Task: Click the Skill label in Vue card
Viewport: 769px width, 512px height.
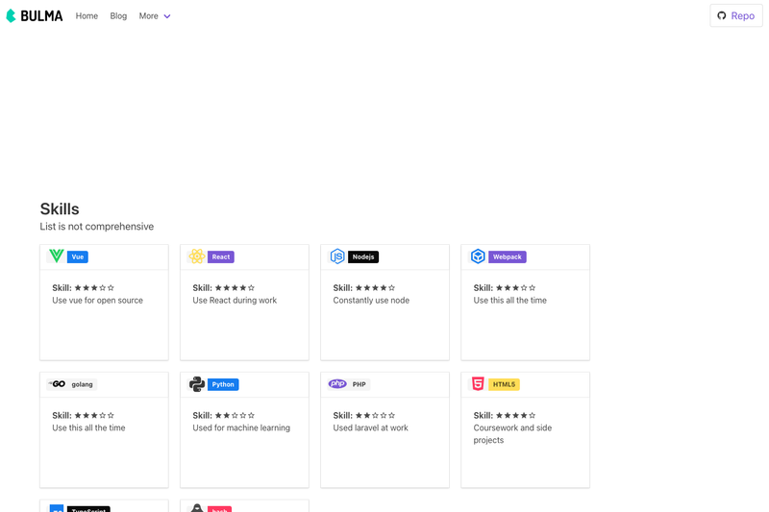Action: [x=62, y=288]
